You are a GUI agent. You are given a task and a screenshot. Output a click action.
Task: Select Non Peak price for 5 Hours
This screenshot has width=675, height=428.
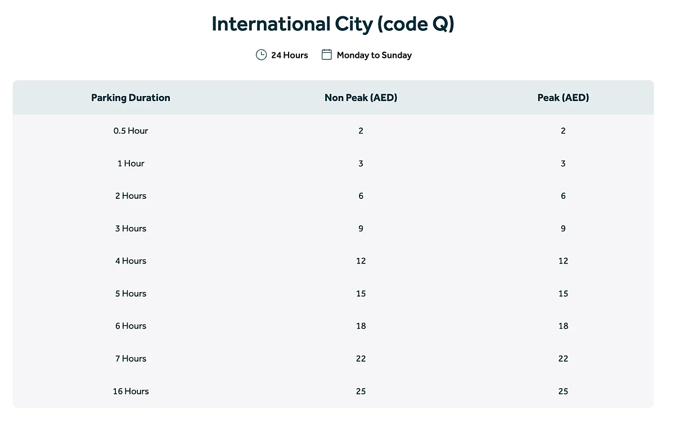click(x=361, y=294)
